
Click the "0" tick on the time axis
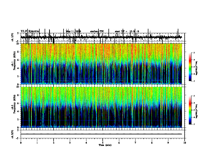click(21, 143)
